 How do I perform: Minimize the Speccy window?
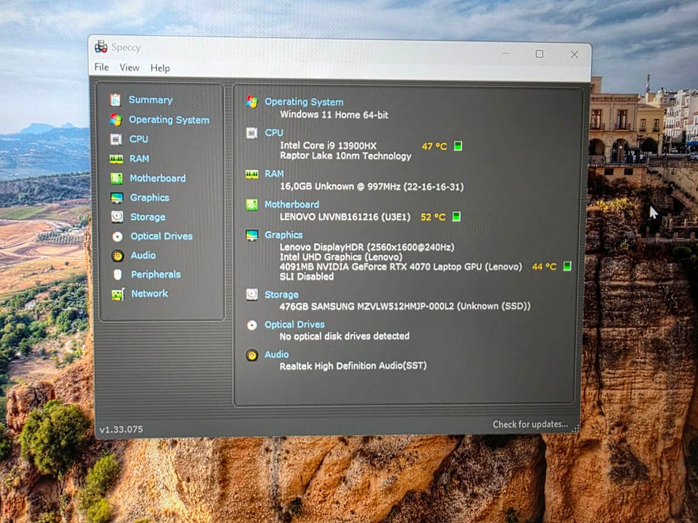pos(505,53)
